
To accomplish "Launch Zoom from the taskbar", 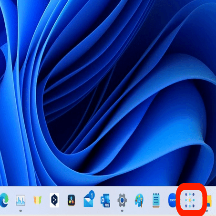I will (x=172, y=200).
